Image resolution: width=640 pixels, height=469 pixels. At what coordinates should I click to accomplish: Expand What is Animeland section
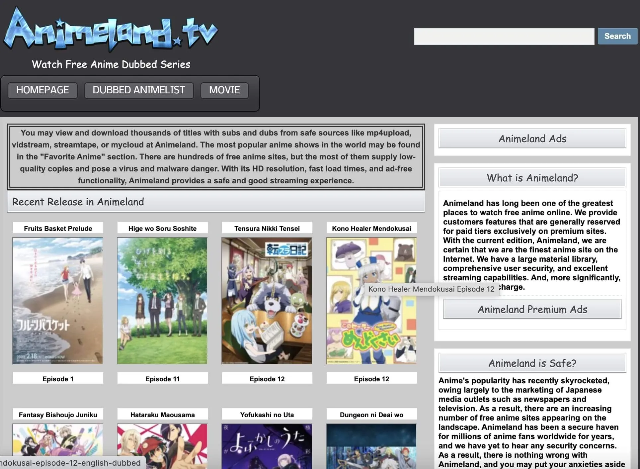point(532,178)
